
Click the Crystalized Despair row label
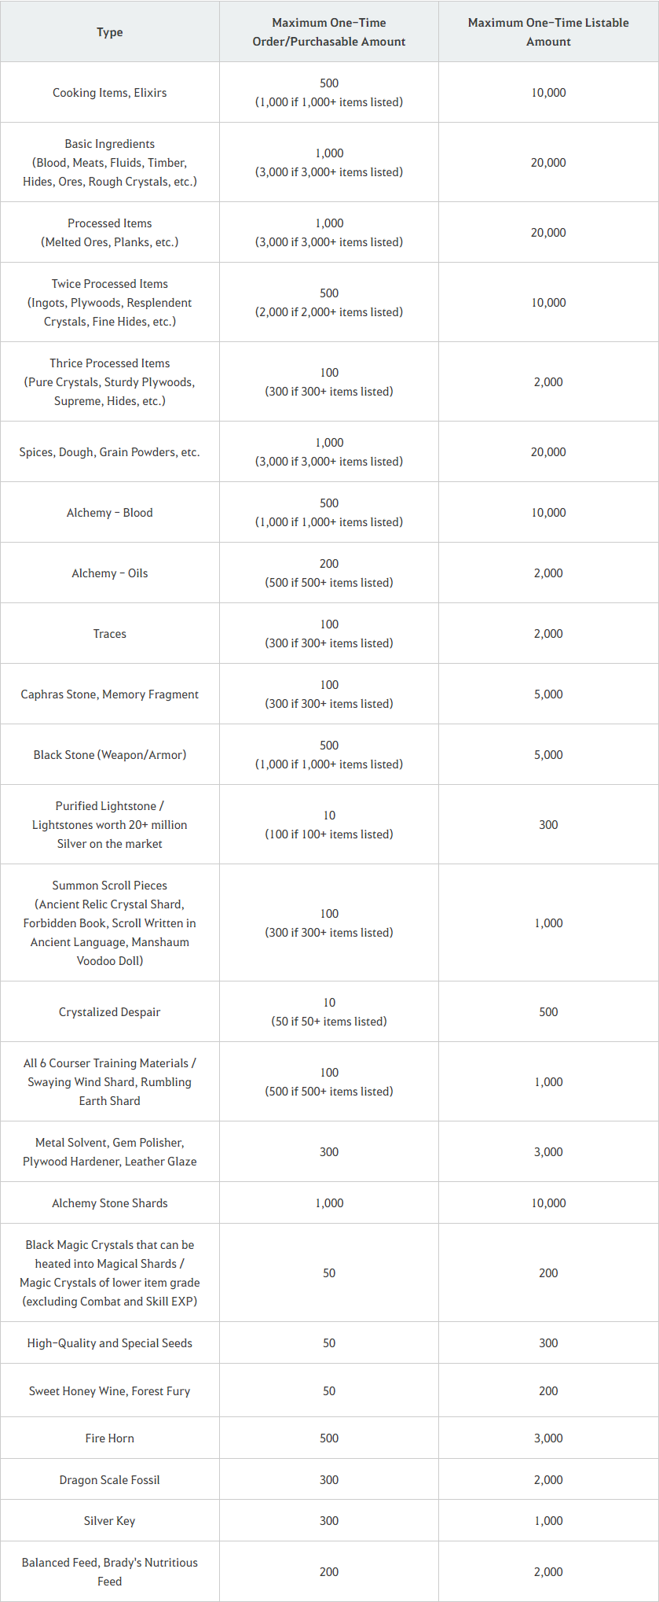[110, 1012]
